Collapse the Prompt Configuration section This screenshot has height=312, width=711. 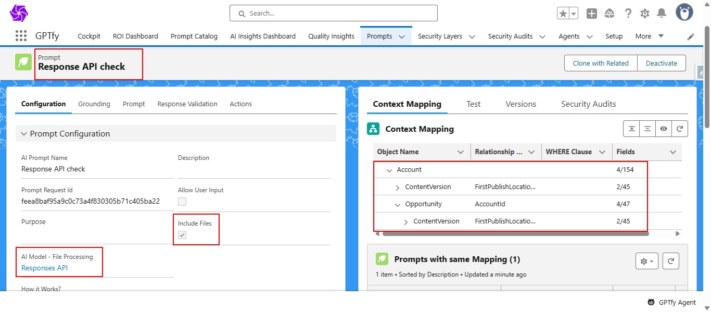tap(24, 134)
